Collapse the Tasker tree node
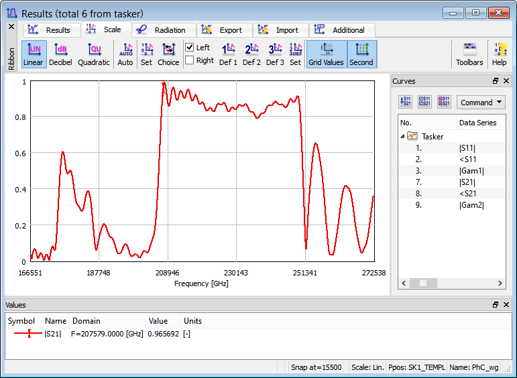The height and width of the screenshot is (378, 517). [403, 136]
